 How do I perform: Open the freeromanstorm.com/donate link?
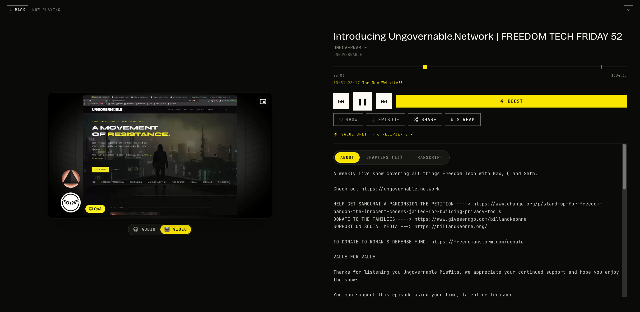477,242
